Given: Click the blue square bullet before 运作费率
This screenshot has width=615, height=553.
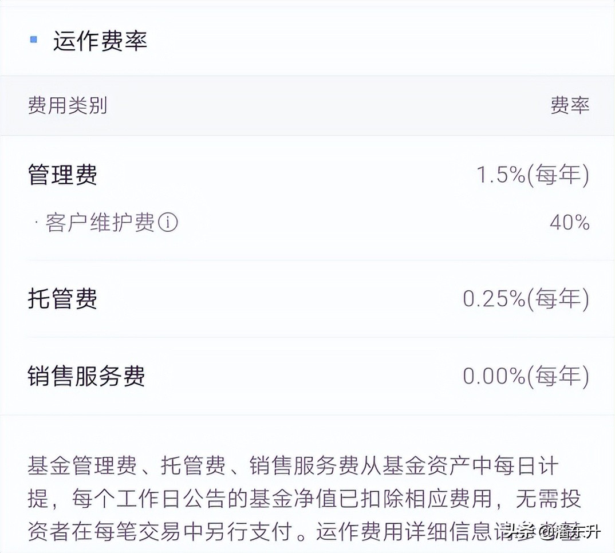Looking at the screenshot, I should pyautogui.click(x=34, y=40).
